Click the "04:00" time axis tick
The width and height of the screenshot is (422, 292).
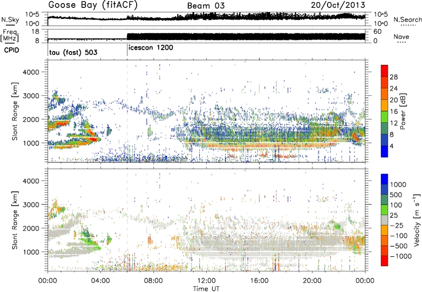pyautogui.click(x=101, y=281)
